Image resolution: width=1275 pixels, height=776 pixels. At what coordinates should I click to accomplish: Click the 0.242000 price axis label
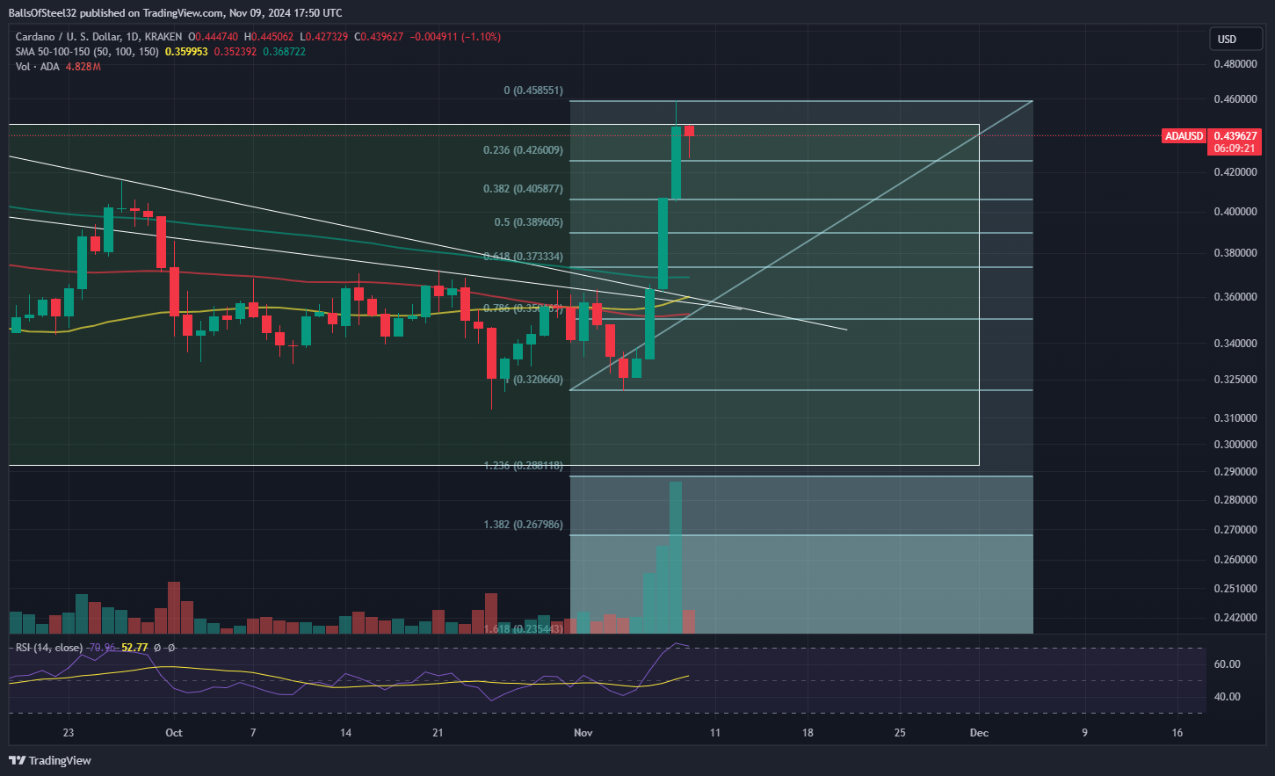point(1235,618)
